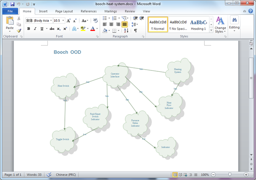Viewport: 256px width, 180px height.
Task: Toggle Center alignment
Action: (x=111, y=24)
